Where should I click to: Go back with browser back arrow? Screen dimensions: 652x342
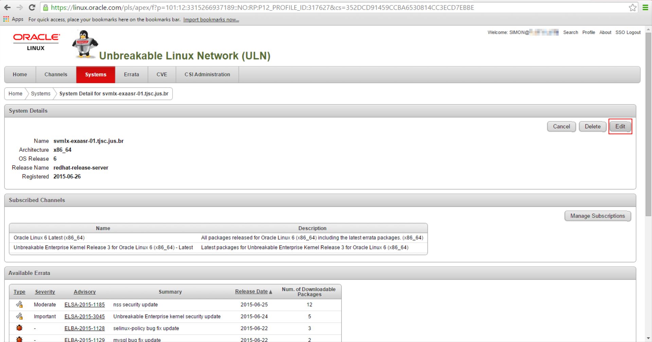tap(7, 7)
